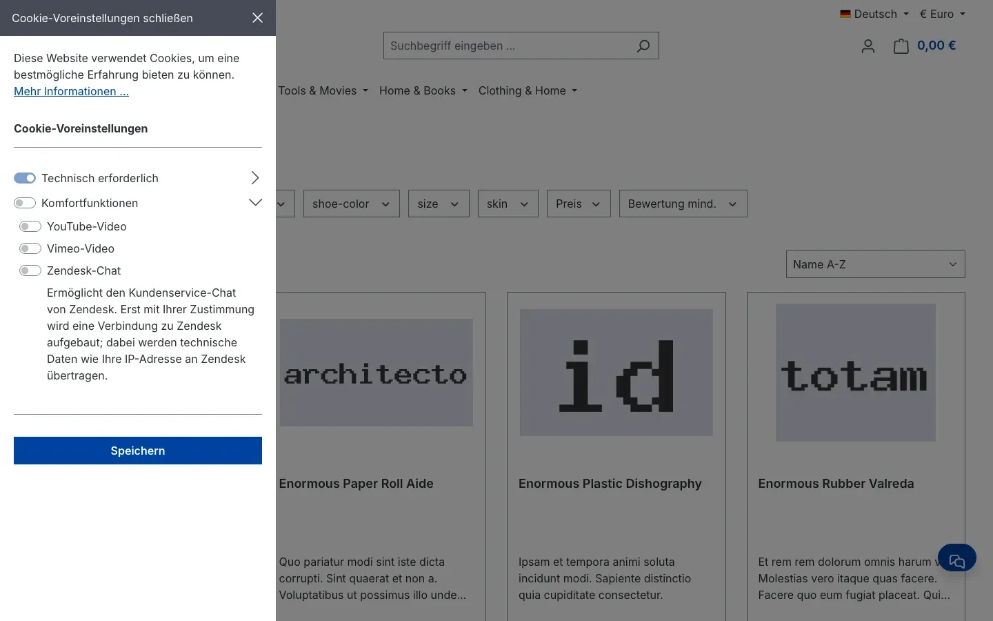Enable the Vimeo-Video cookie switch

[30, 248]
